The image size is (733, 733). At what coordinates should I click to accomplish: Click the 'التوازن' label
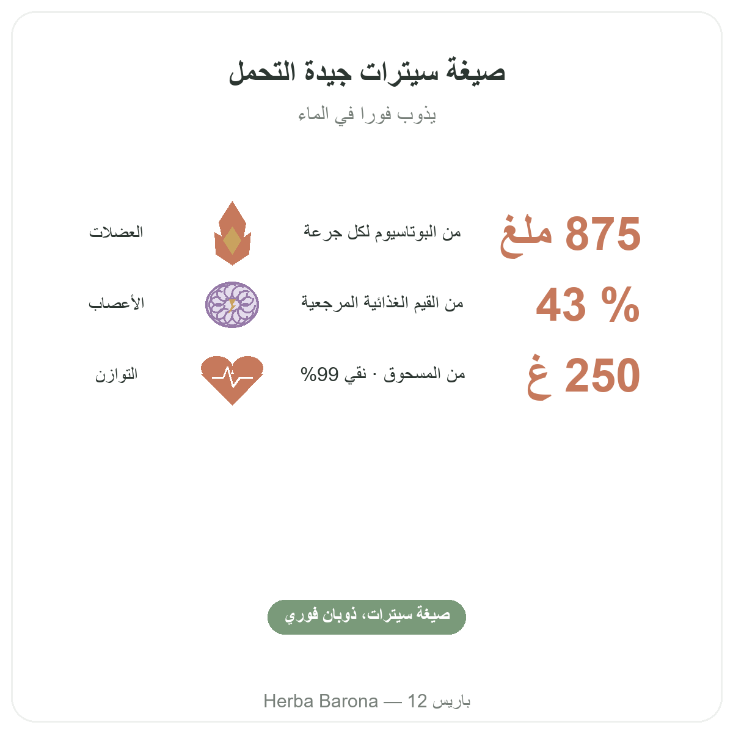(x=116, y=374)
